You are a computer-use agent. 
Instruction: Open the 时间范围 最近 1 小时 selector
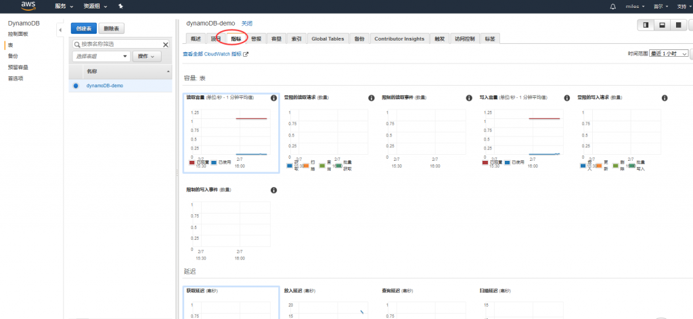point(669,53)
